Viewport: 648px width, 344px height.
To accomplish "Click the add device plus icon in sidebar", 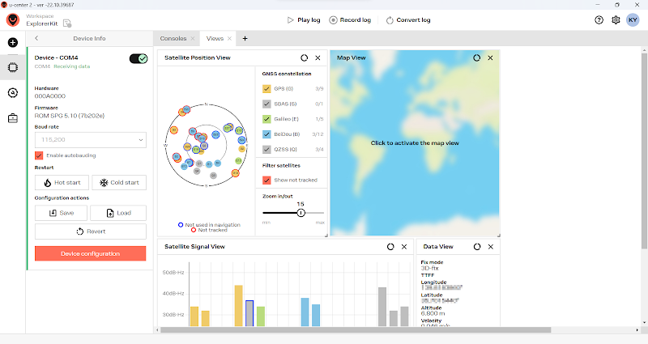I will tap(13, 43).
